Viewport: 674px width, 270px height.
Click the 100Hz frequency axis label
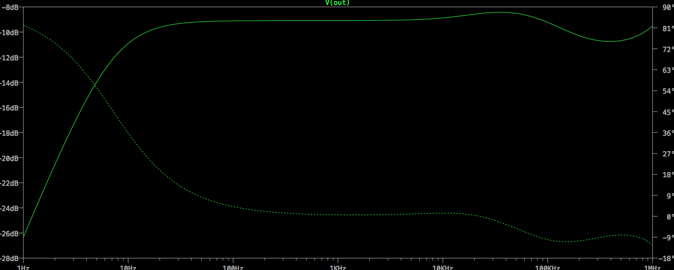[233, 268]
